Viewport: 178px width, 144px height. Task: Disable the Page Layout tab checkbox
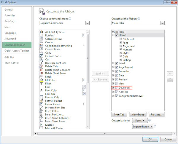pyautogui.click(x=117, y=67)
